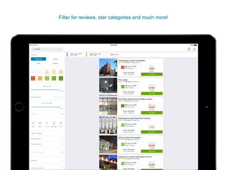
Task: Sort results by Popularity
Action: (39, 59)
